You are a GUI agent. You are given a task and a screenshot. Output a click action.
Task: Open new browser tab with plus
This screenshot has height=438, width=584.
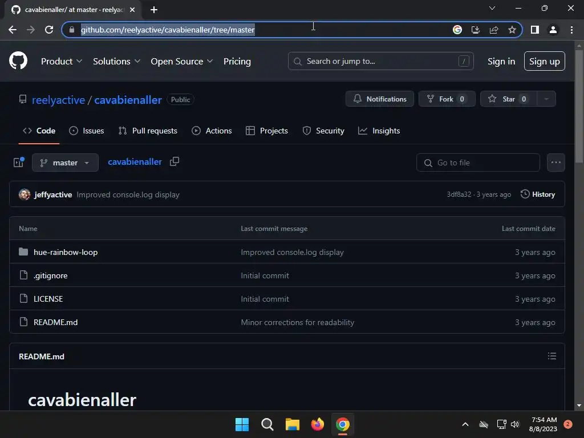[x=154, y=10]
